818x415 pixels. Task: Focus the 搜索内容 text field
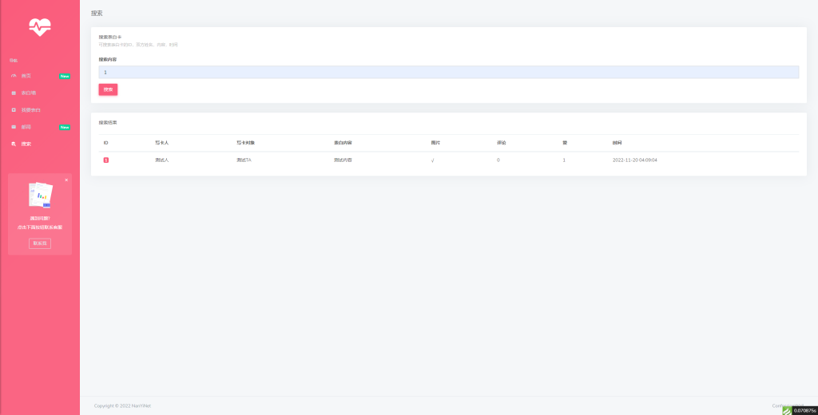point(448,72)
